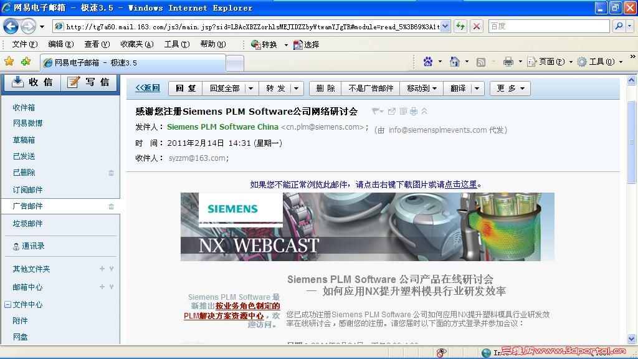Click the 选择 toolbar button
The width and height of the screenshot is (638, 359).
(307, 44)
